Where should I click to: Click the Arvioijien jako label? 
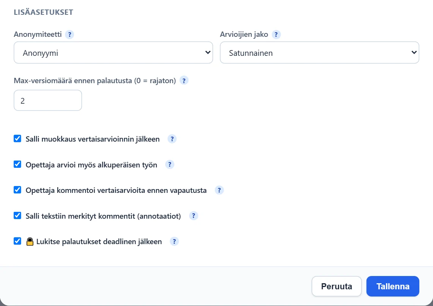[244, 35]
